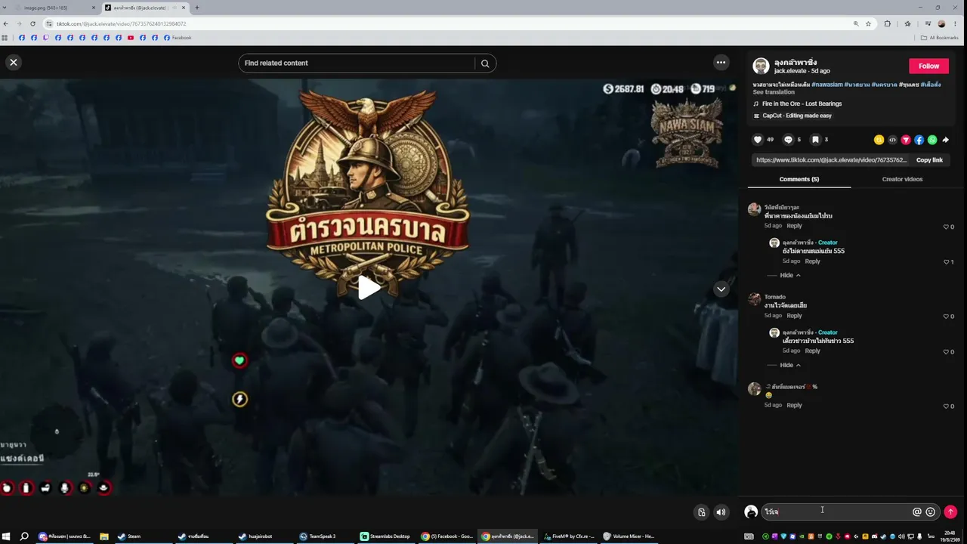Open Volume Mixer window from taskbar

pyautogui.click(x=629, y=536)
